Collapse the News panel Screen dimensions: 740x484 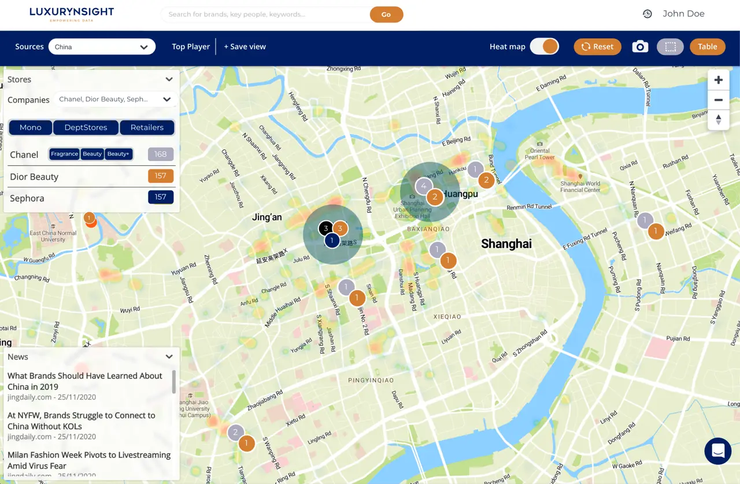[x=169, y=357]
